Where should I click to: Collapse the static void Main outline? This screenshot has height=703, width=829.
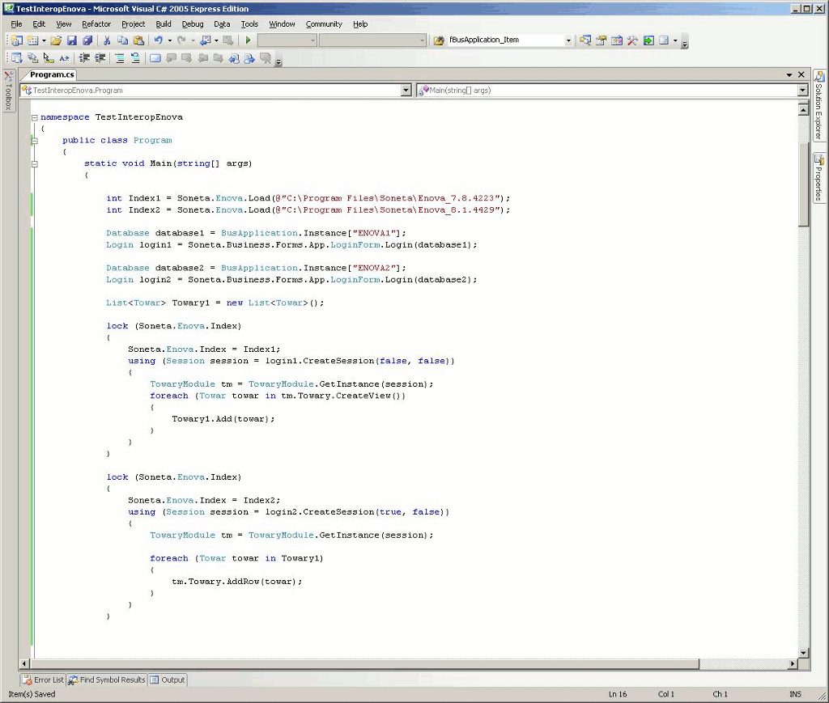pyautogui.click(x=34, y=163)
